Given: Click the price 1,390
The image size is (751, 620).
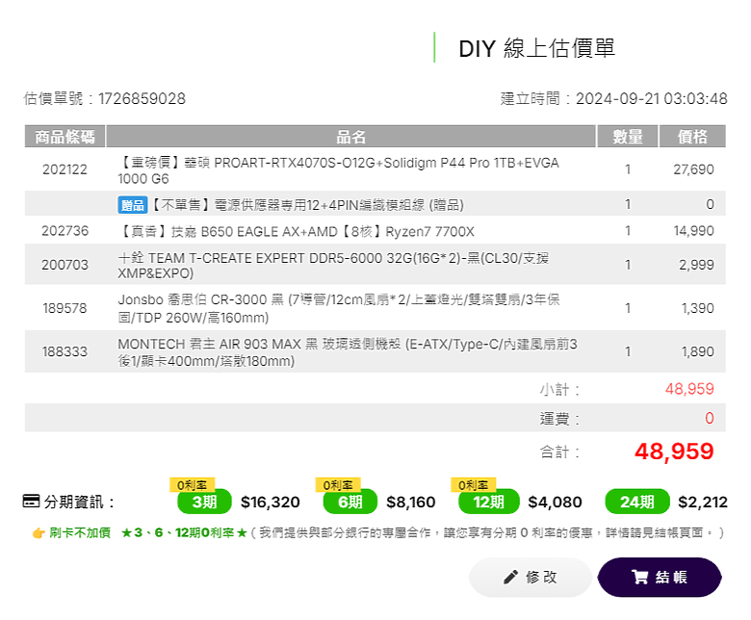Looking at the screenshot, I should pyautogui.click(x=698, y=308).
